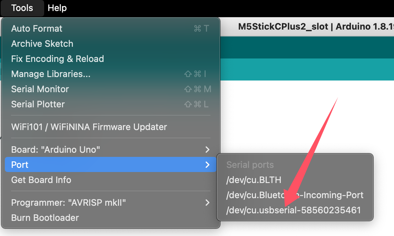Click Get Board Info

41,180
